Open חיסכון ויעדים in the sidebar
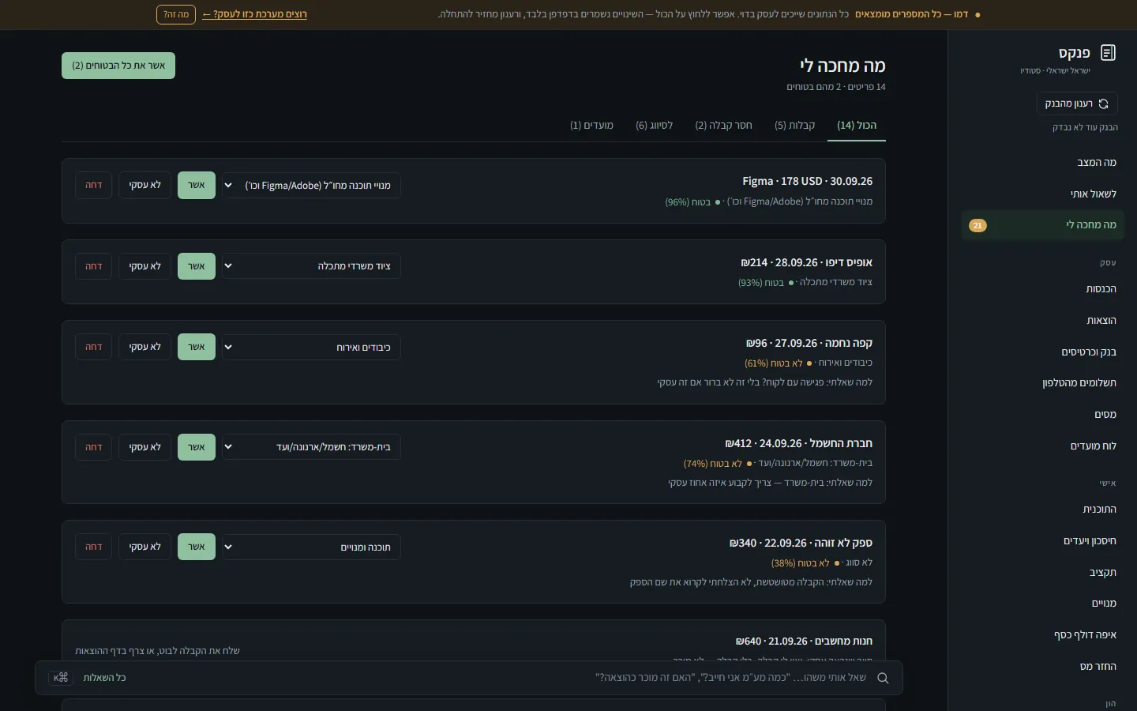1137x711 pixels. click(1042, 541)
